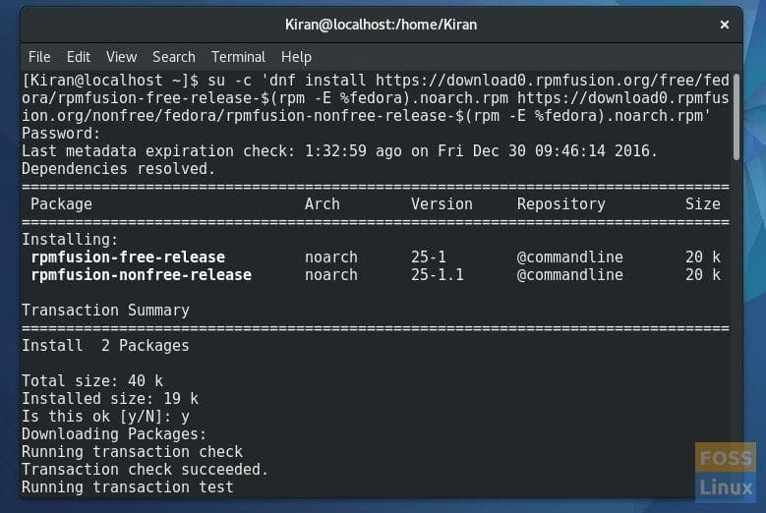Open the Terminal menu
Viewport: 766px width, 513px height.
pyautogui.click(x=238, y=57)
